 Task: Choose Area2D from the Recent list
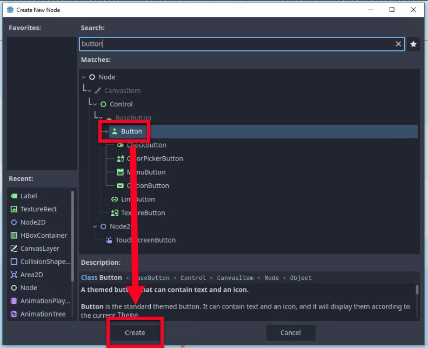[32, 275]
